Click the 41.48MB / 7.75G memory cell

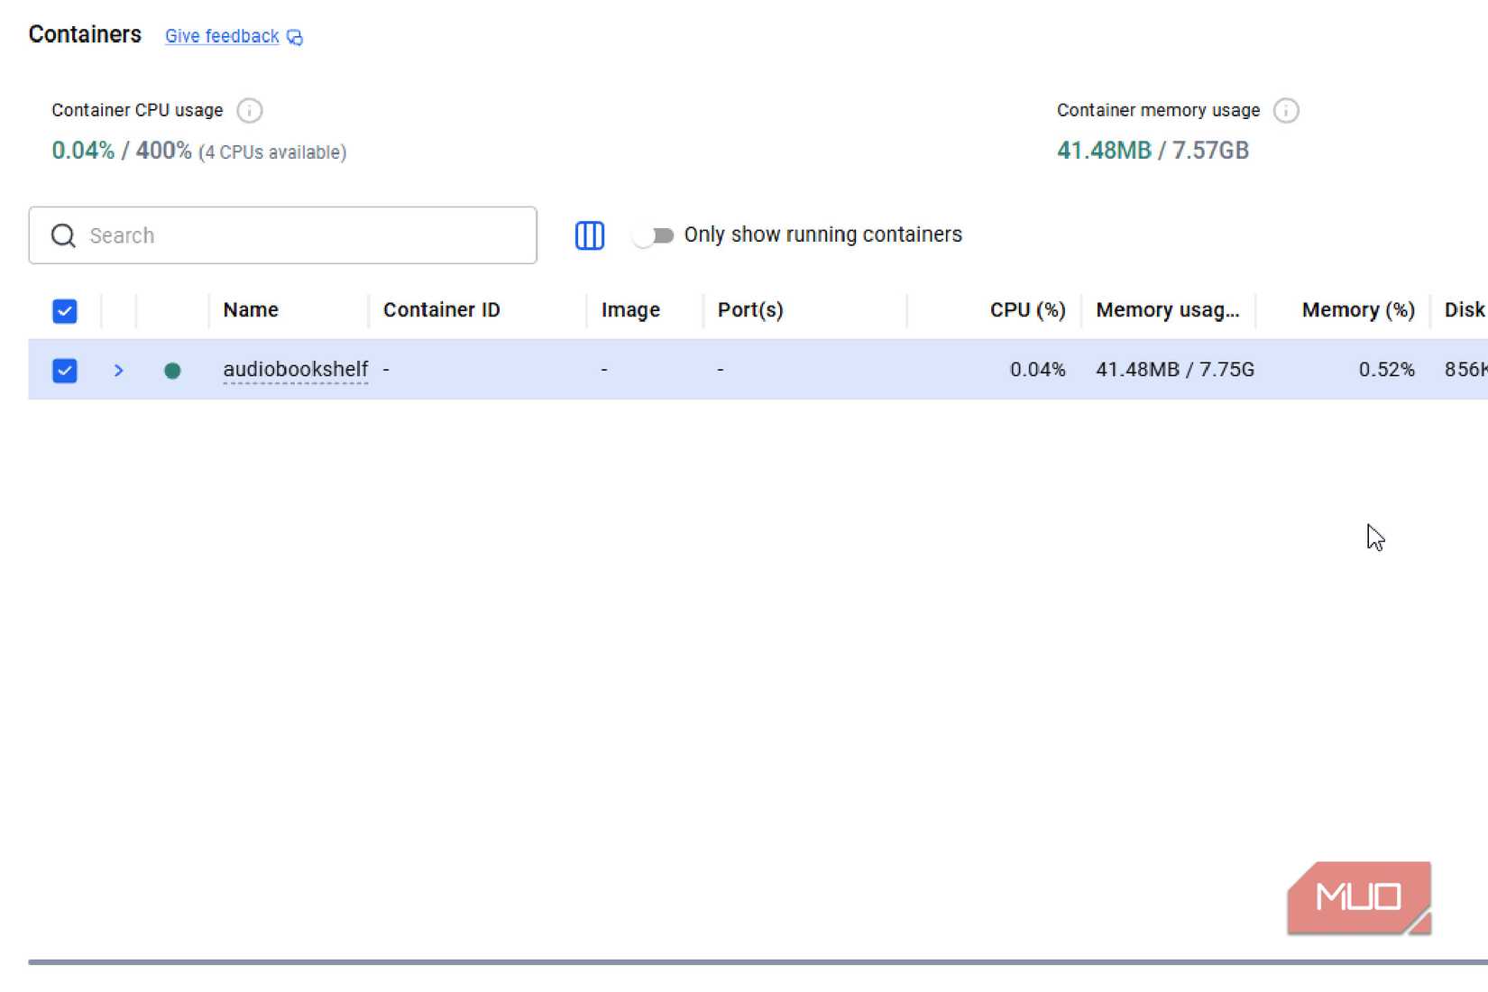click(x=1175, y=370)
